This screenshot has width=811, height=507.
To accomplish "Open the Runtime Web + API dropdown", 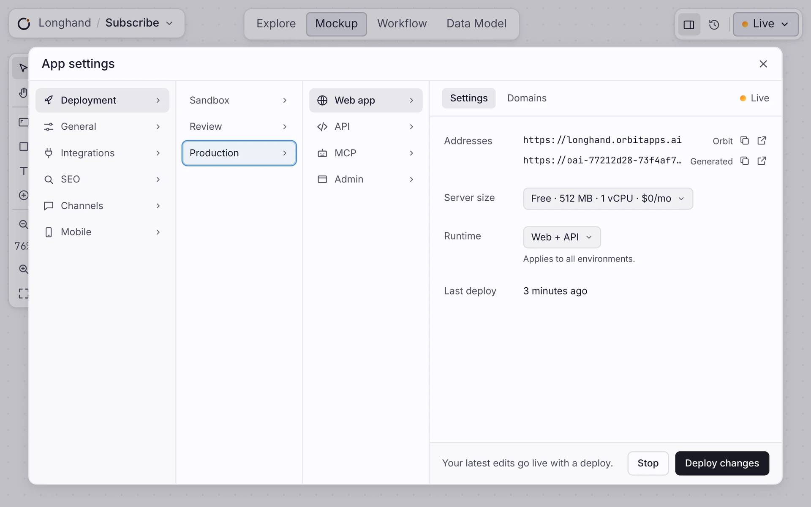I will click(x=562, y=237).
